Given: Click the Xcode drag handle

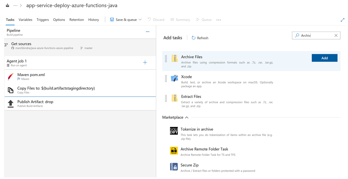Looking at the screenshot, I should point(166,79).
